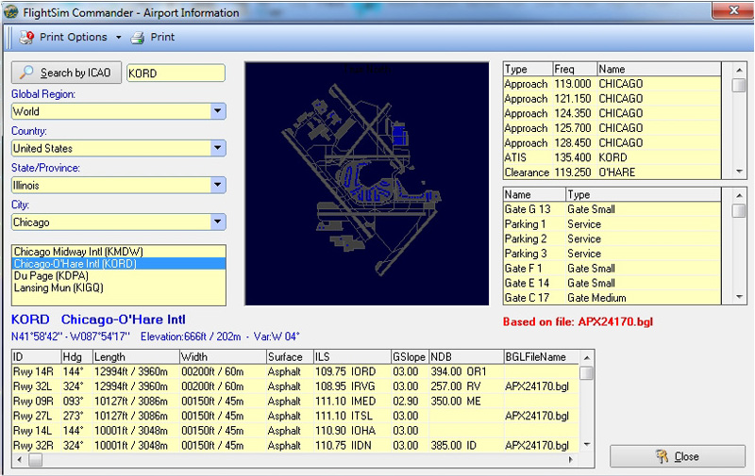The width and height of the screenshot is (755, 476).
Task: Click the Print toolbar item
Action: click(153, 37)
